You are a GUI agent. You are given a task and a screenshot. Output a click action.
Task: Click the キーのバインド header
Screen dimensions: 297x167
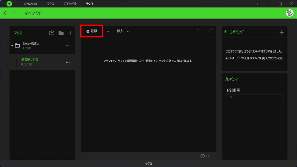(x=234, y=32)
